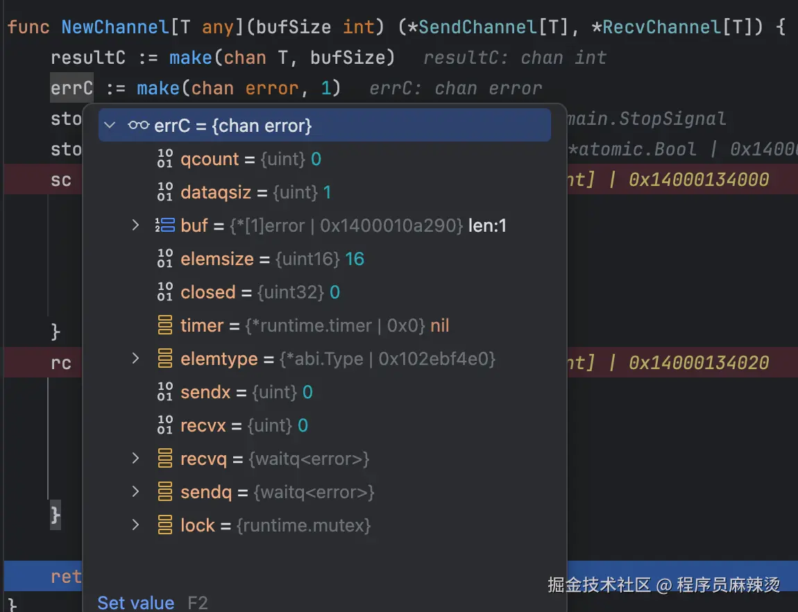798x612 pixels.
Task: Click the closed field binary icon
Action: [x=165, y=292]
